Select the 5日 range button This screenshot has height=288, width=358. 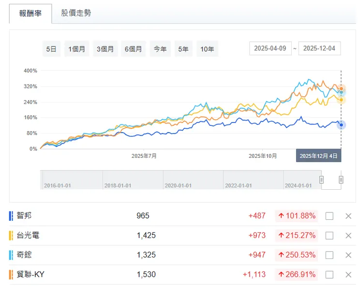[x=51, y=49]
